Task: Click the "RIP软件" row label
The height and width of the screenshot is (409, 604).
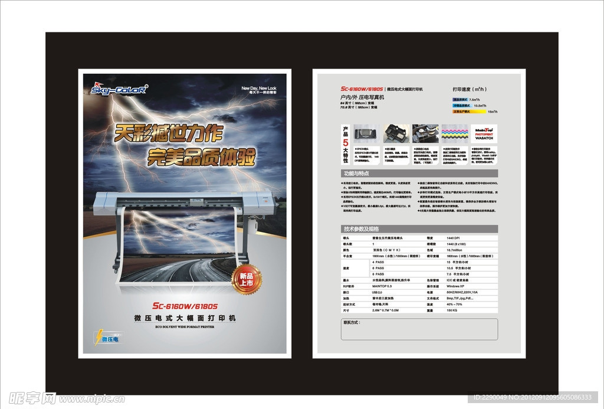Action: coord(348,286)
